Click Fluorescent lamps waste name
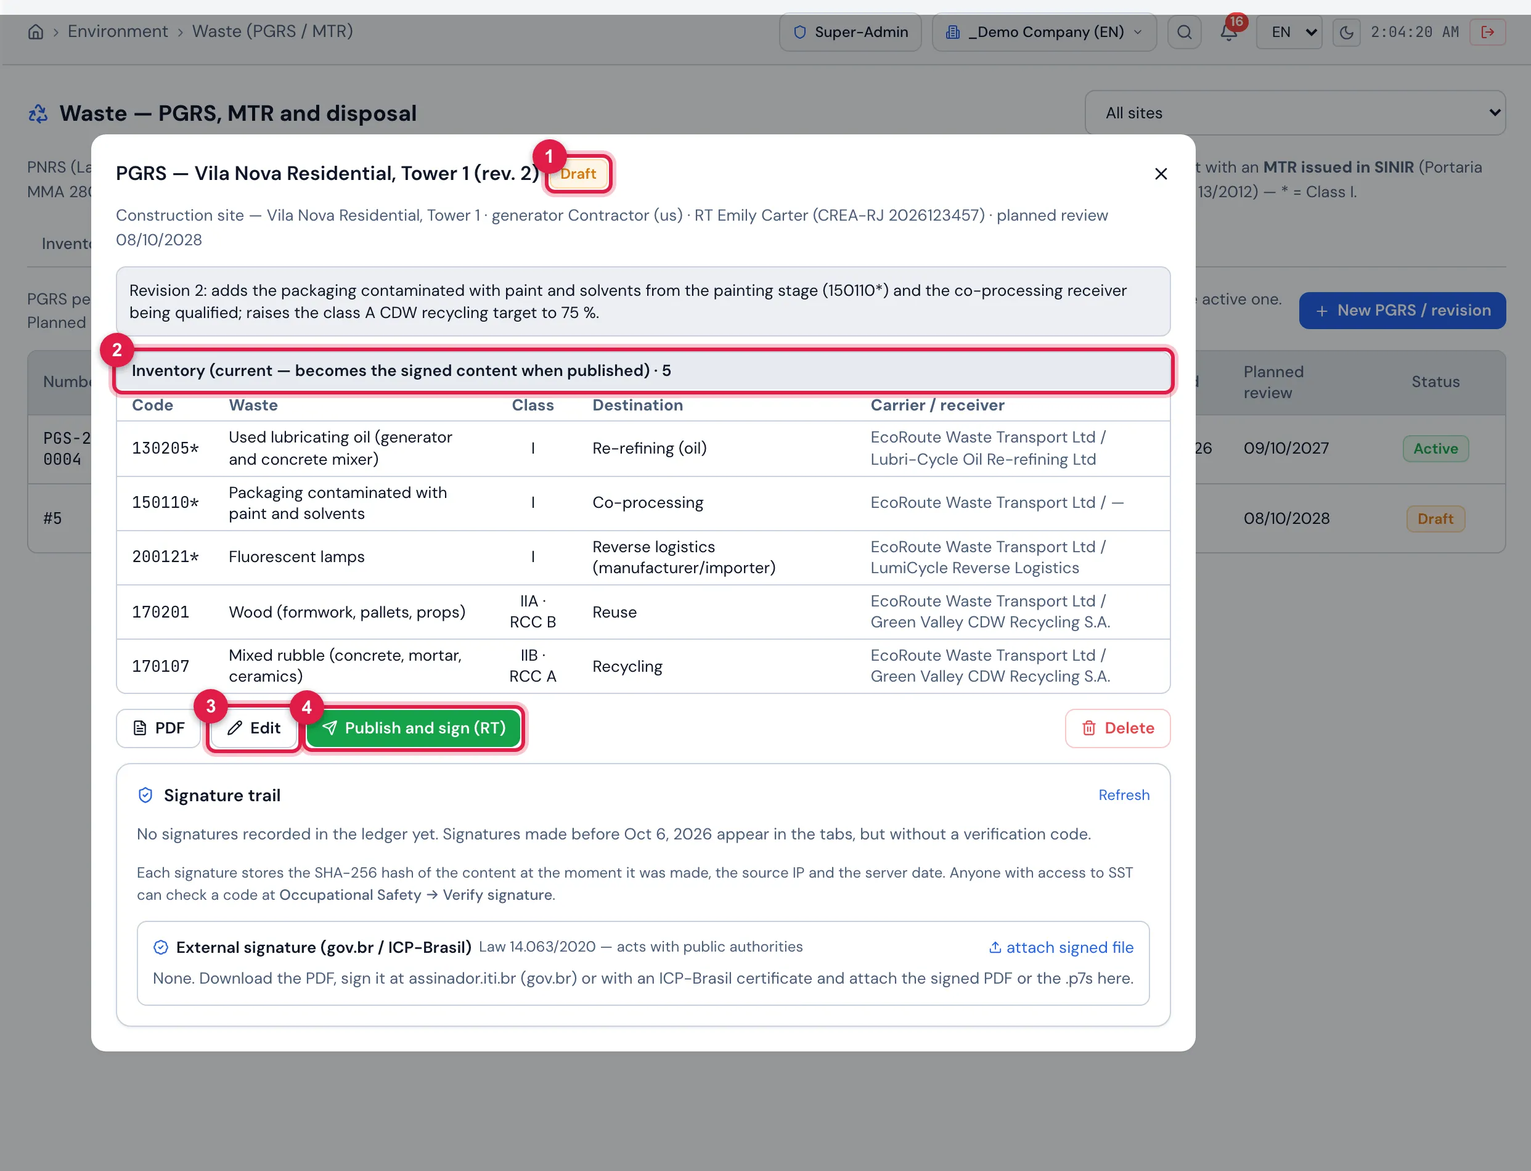The image size is (1531, 1171). 296,557
